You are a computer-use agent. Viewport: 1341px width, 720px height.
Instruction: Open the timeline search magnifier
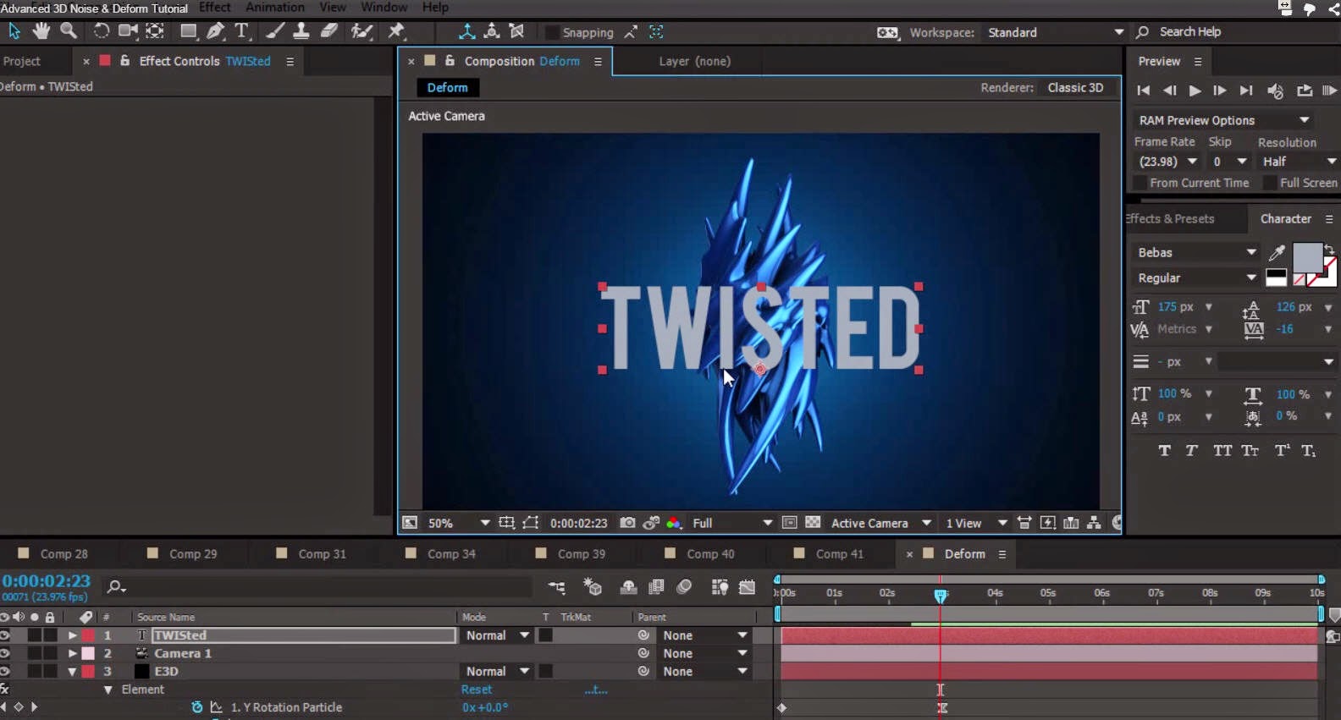click(x=116, y=586)
